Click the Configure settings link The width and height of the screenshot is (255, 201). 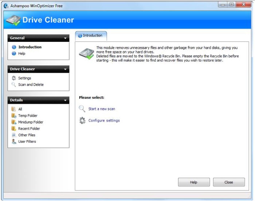[104, 121]
